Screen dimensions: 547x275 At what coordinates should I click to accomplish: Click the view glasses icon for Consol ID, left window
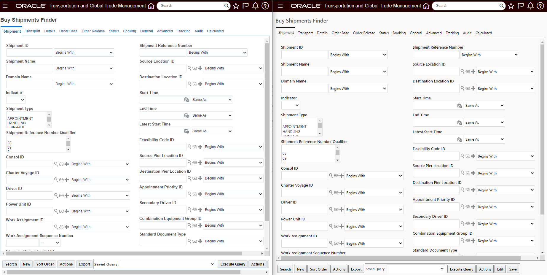61,164
